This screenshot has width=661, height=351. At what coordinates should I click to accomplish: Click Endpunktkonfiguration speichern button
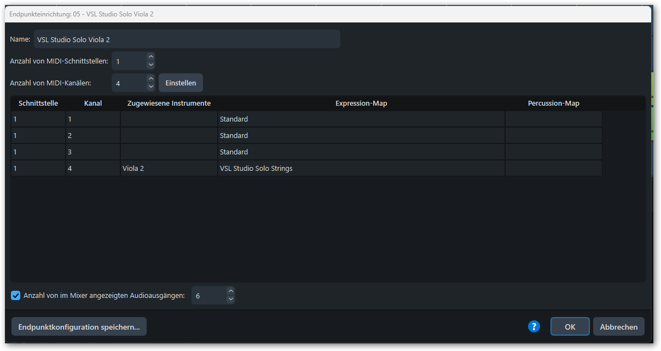pos(79,326)
